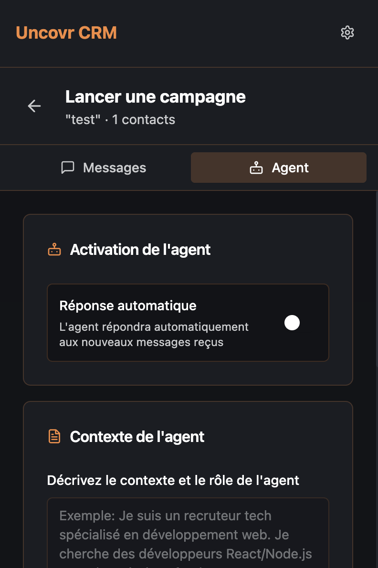Viewport: 378px width, 568px height.
Task: Click the robot icon in Agent tab
Action: (256, 168)
